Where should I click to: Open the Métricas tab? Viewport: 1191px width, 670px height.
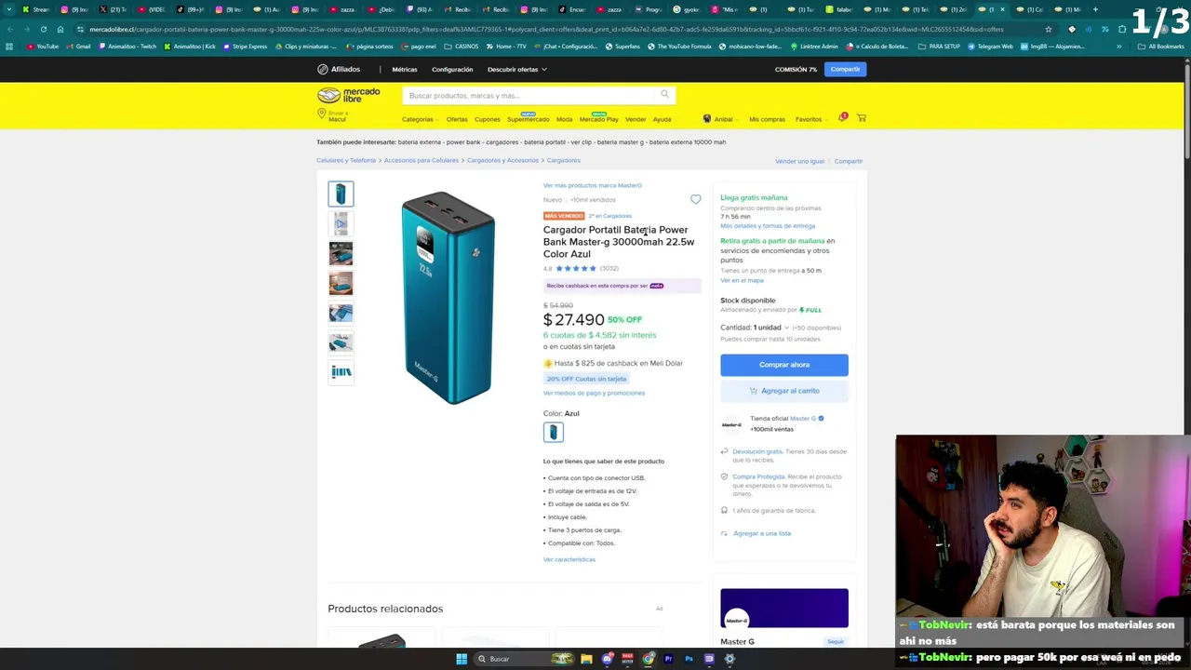tap(404, 69)
